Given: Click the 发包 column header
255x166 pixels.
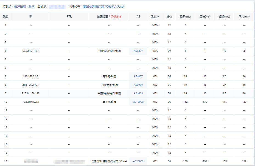Looking at the screenshot, I should tap(169, 17).
